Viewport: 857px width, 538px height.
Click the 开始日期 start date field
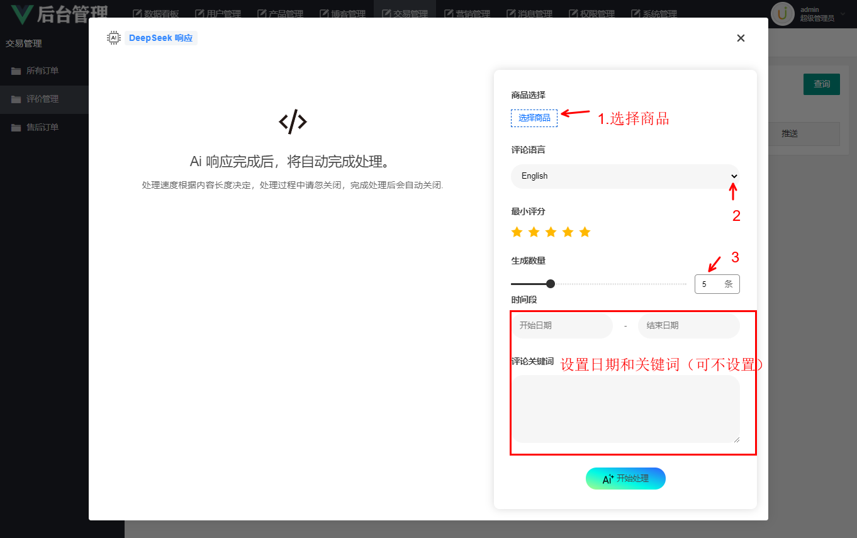coord(561,326)
